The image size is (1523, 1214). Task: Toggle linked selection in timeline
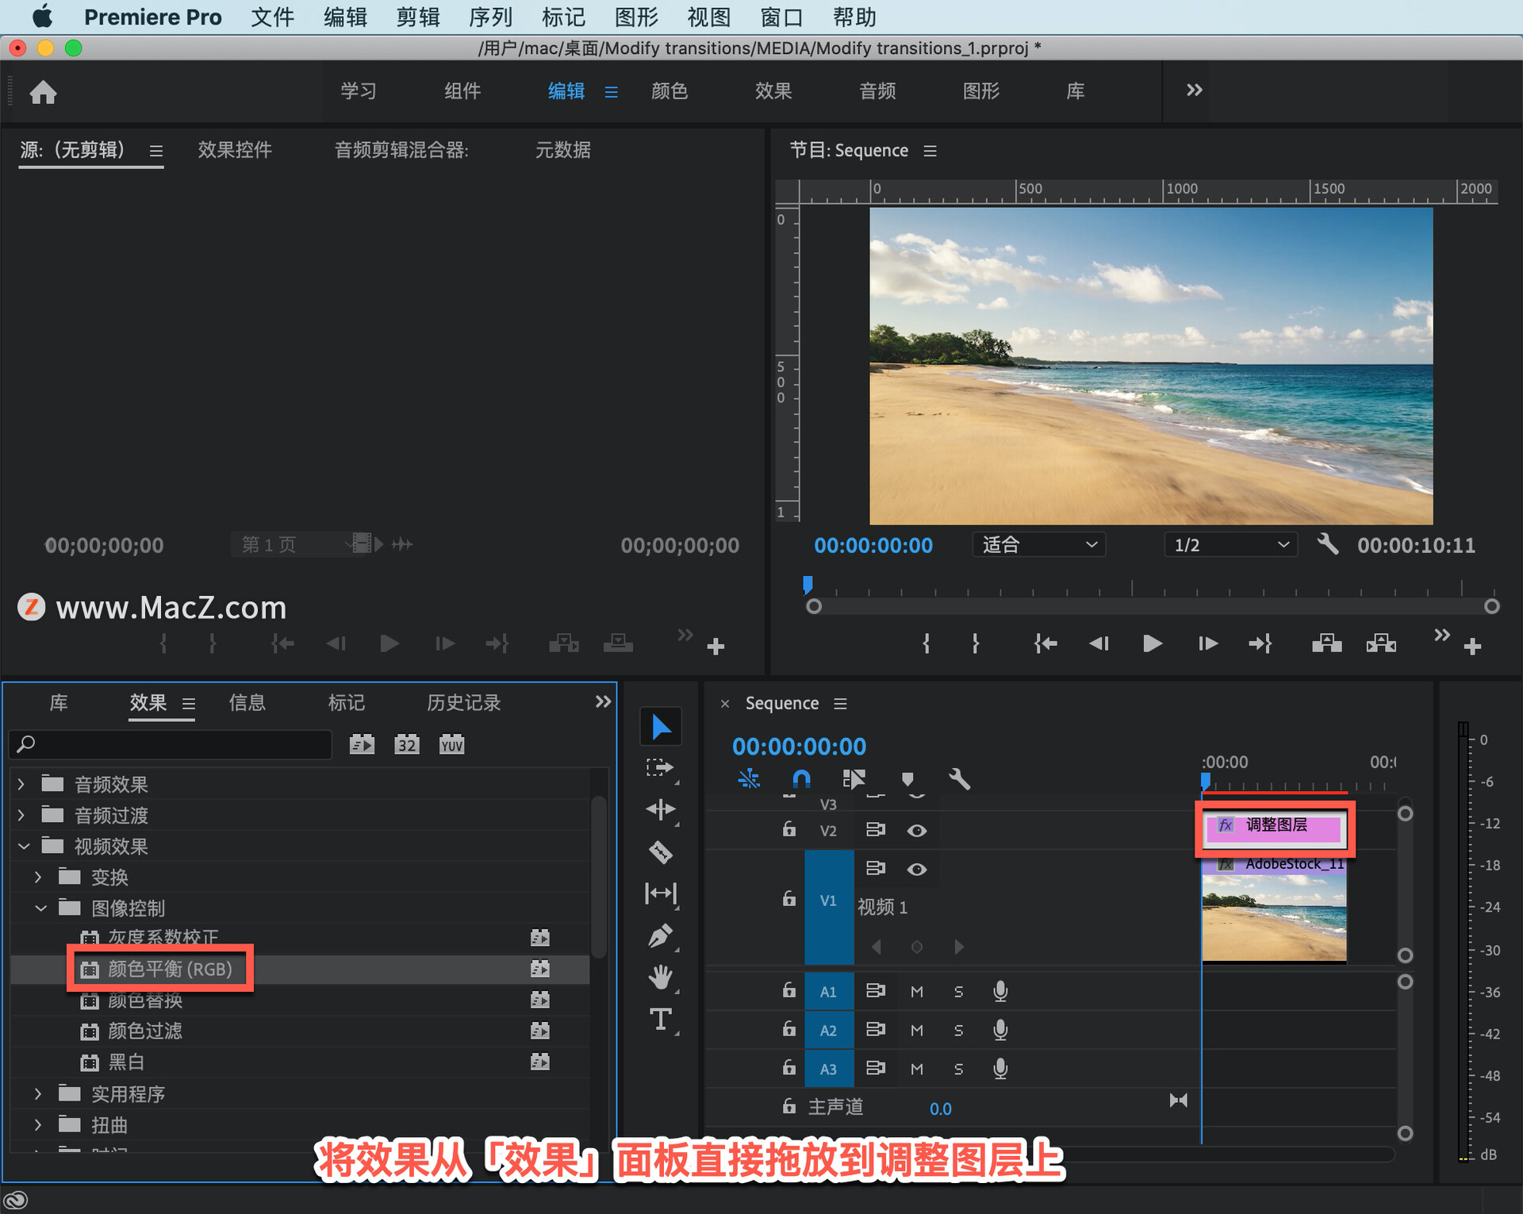854,779
